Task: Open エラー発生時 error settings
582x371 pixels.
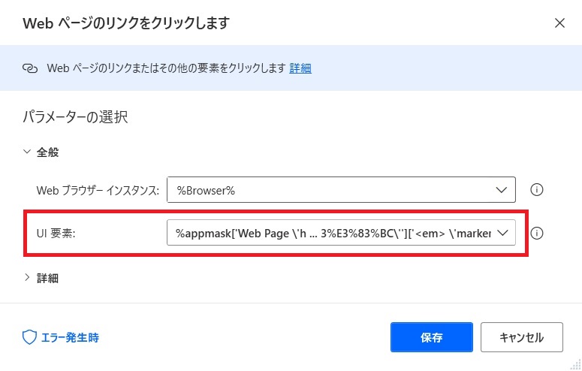Action: point(70,337)
